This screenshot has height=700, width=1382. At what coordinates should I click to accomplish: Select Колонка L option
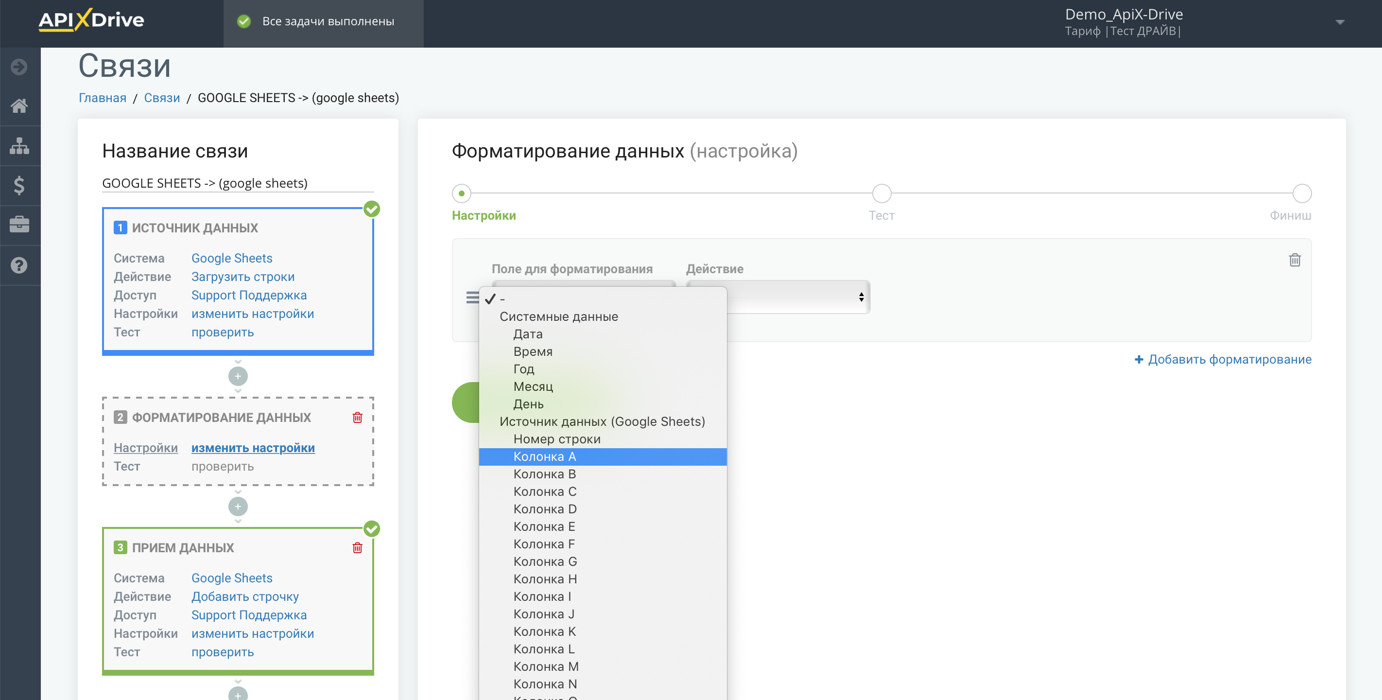(x=603, y=649)
